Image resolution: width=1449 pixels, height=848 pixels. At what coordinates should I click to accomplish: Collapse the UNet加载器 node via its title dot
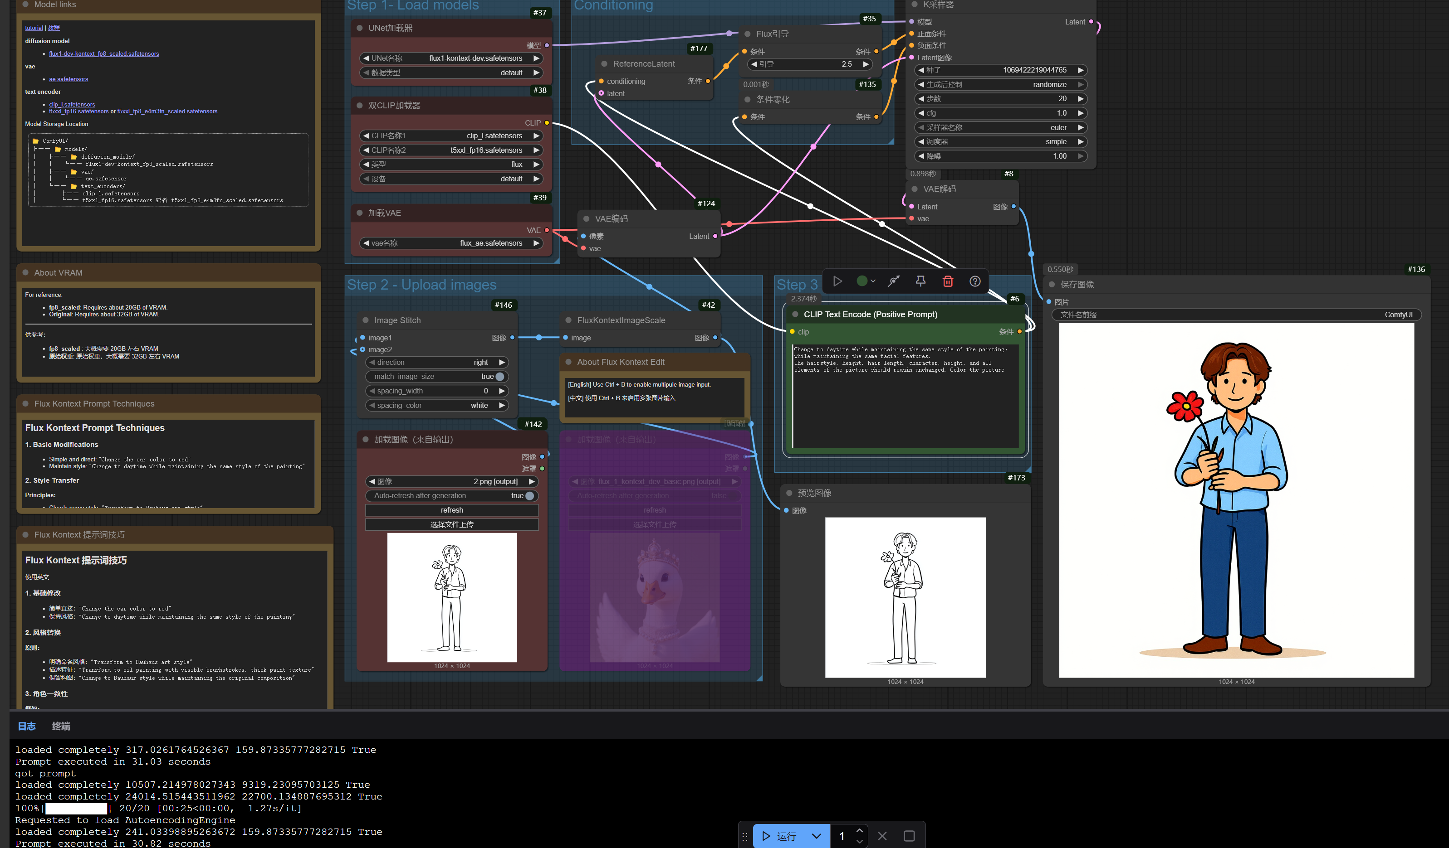click(359, 28)
